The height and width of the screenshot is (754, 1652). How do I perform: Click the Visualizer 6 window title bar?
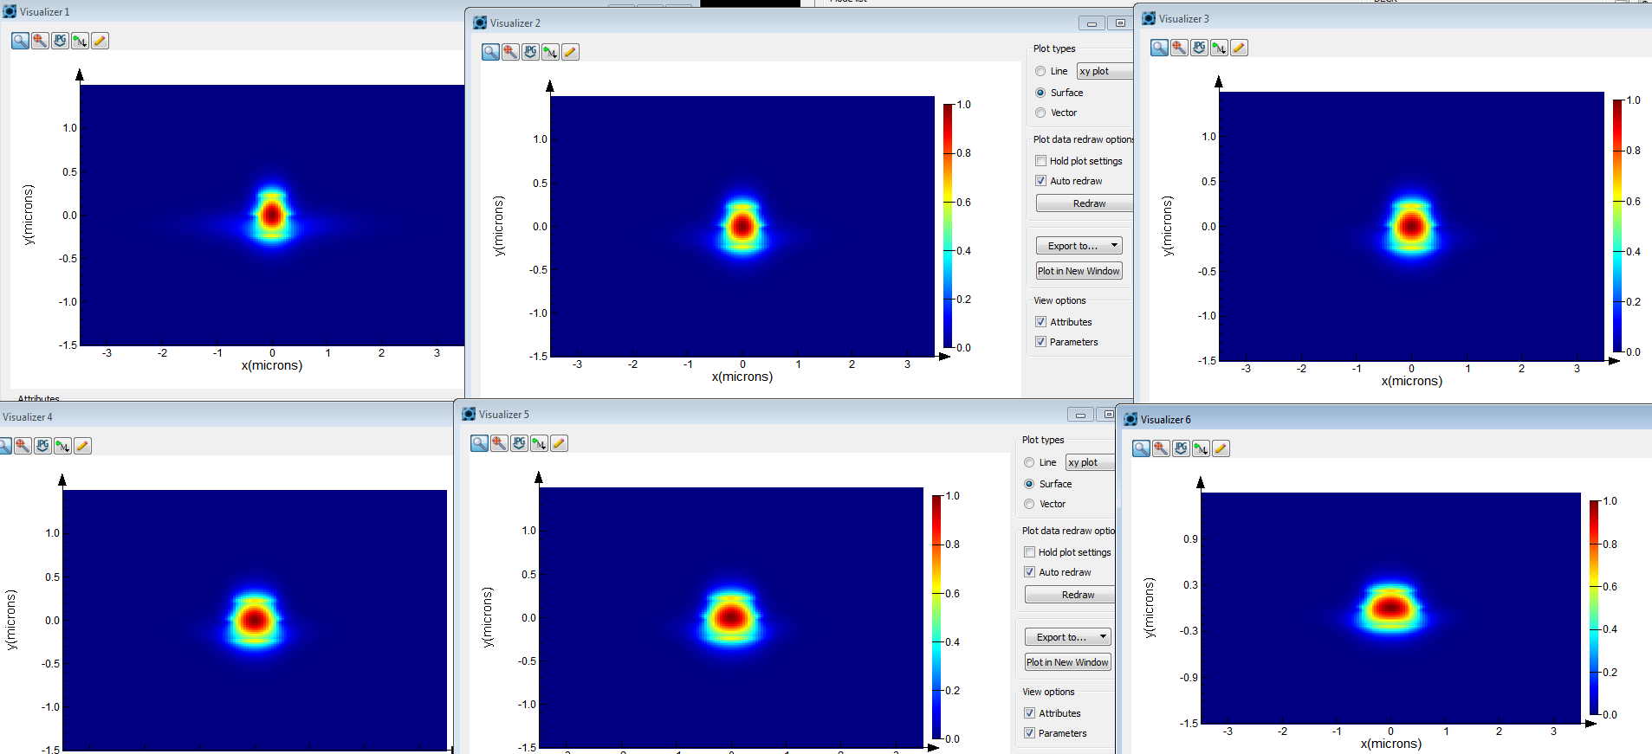[1386, 419]
